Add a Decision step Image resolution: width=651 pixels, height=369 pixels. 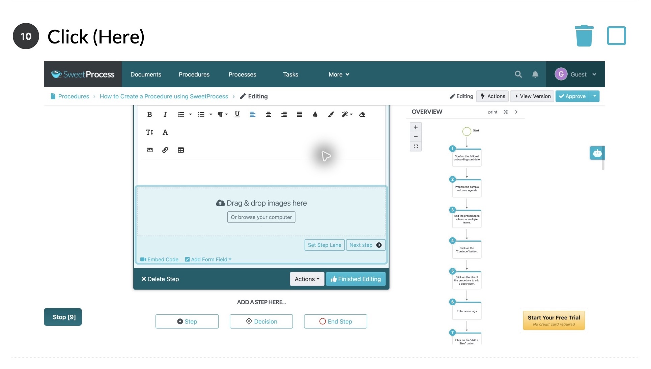(x=261, y=321)
